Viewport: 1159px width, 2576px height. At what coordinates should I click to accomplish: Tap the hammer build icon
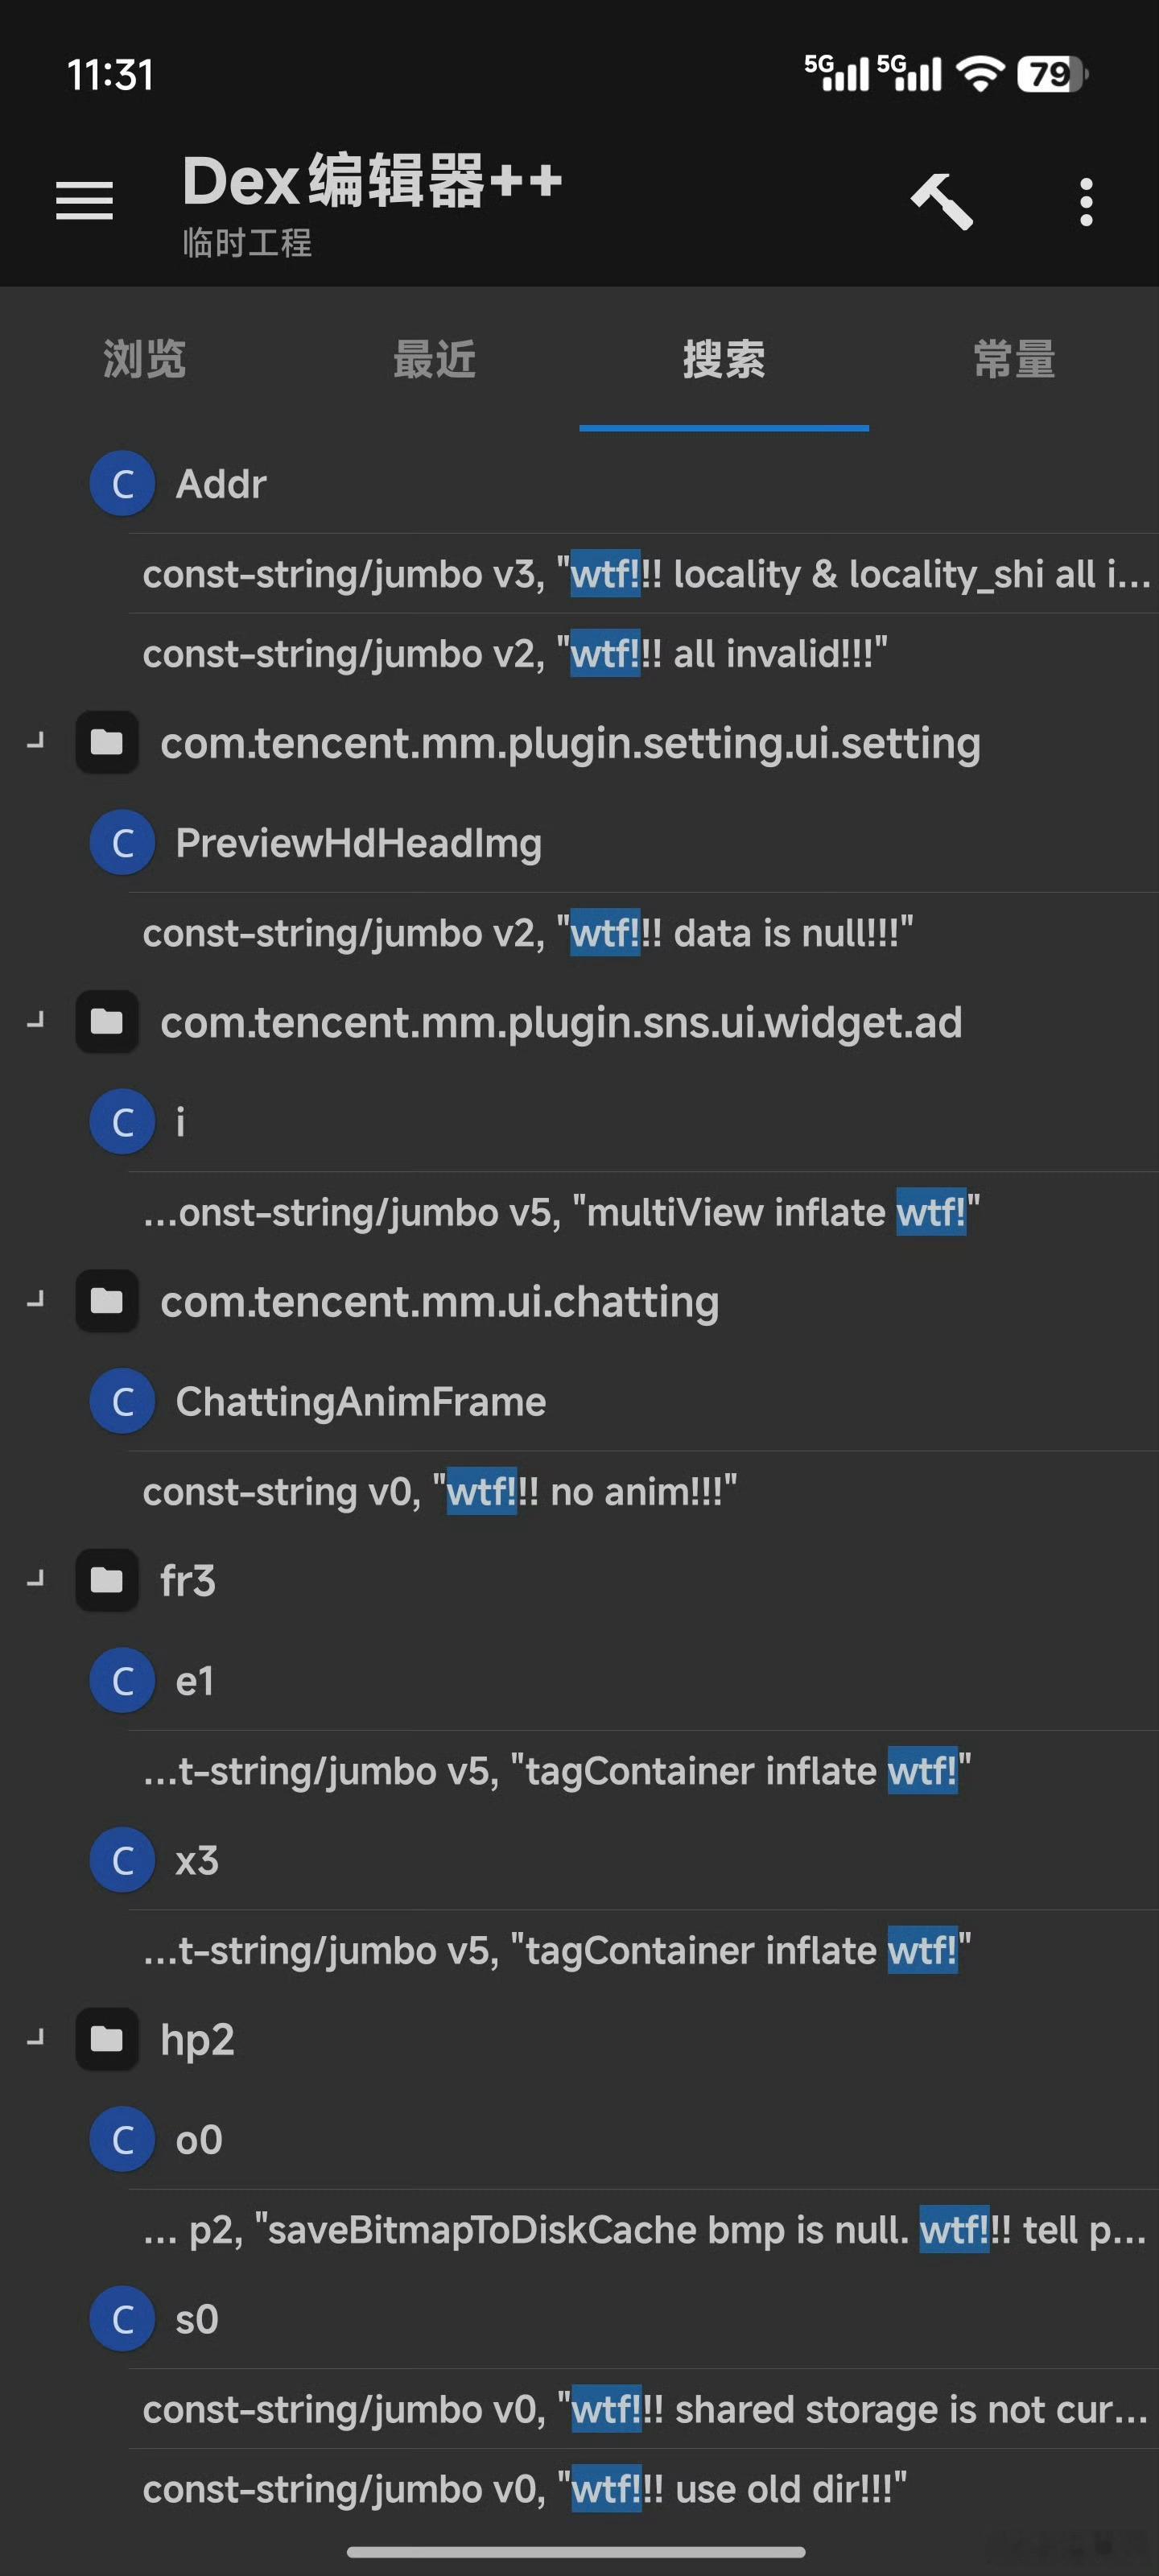[x=941, y=201]
